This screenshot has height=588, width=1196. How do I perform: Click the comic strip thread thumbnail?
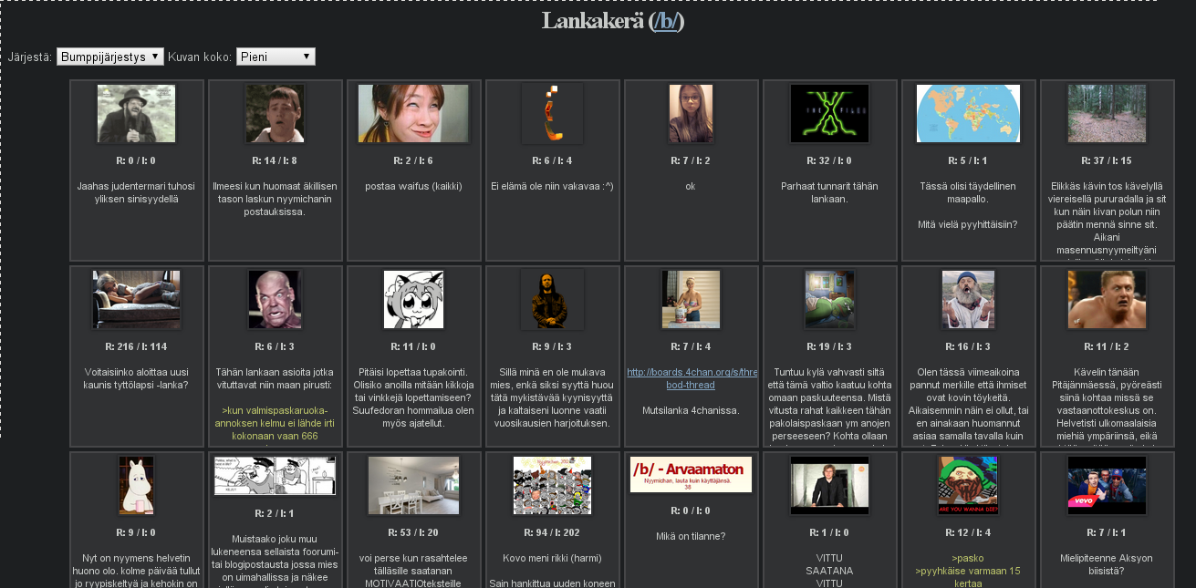click(275, 475)
